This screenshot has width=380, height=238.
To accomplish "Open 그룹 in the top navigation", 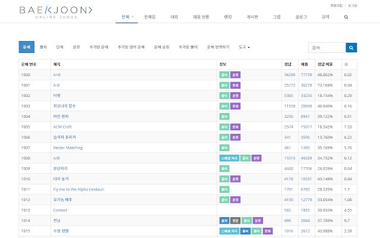I will click(277, 17).
